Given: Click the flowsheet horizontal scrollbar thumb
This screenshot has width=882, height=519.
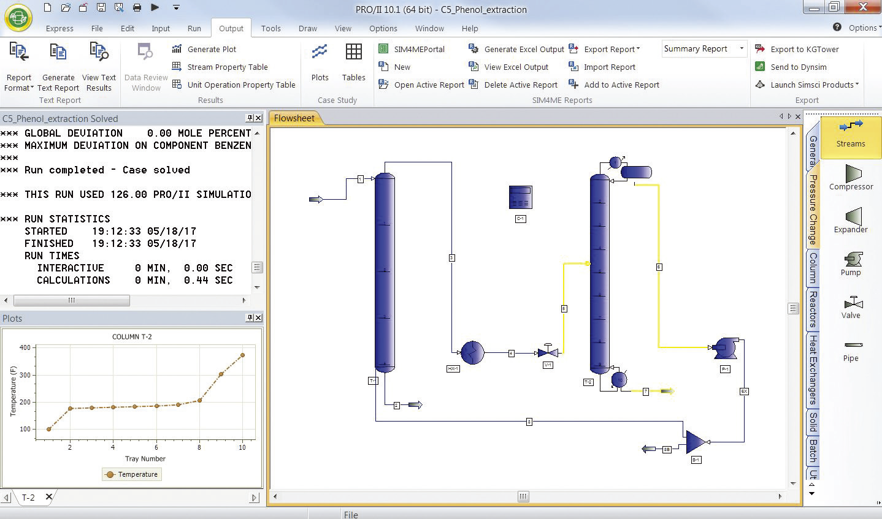Looking at the screenshot, I should point(523,496).
